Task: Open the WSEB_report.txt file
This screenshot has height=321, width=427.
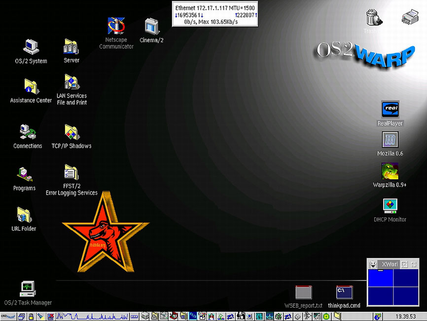Action: [304, 292]
